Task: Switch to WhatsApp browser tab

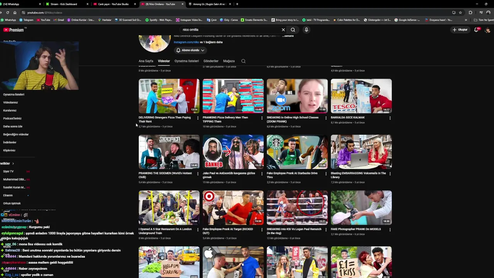Action: [x=20, y=4]
